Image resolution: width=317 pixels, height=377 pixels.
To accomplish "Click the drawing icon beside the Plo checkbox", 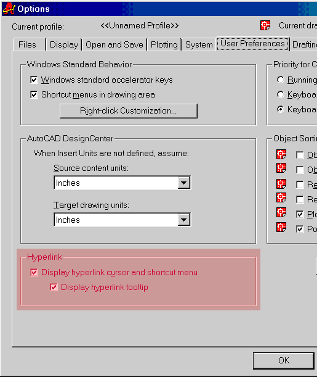I will pos(281,212).
